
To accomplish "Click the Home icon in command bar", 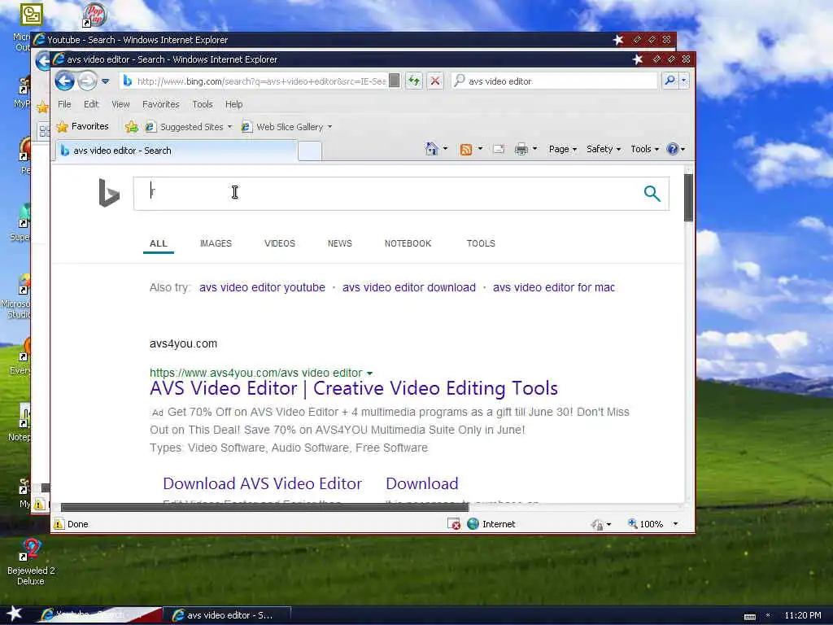I will pos(432,149).
